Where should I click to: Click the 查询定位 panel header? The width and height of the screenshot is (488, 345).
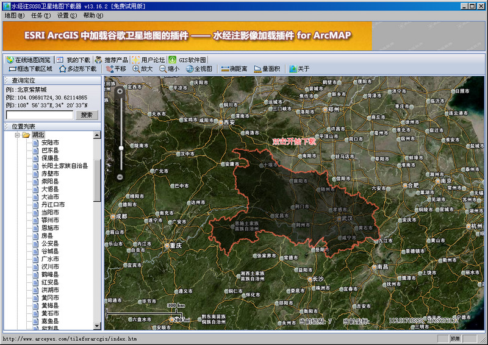pos(52,80)
